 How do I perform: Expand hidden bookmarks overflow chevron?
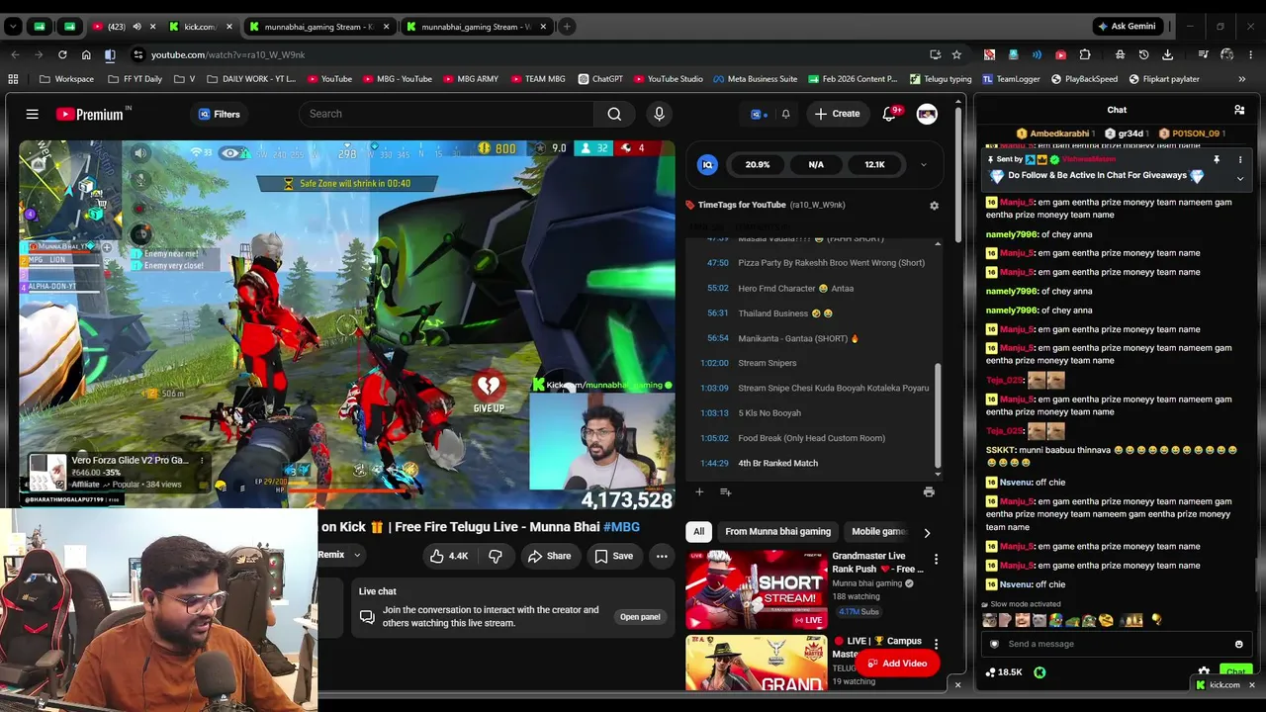click(x=1241, y=79)
